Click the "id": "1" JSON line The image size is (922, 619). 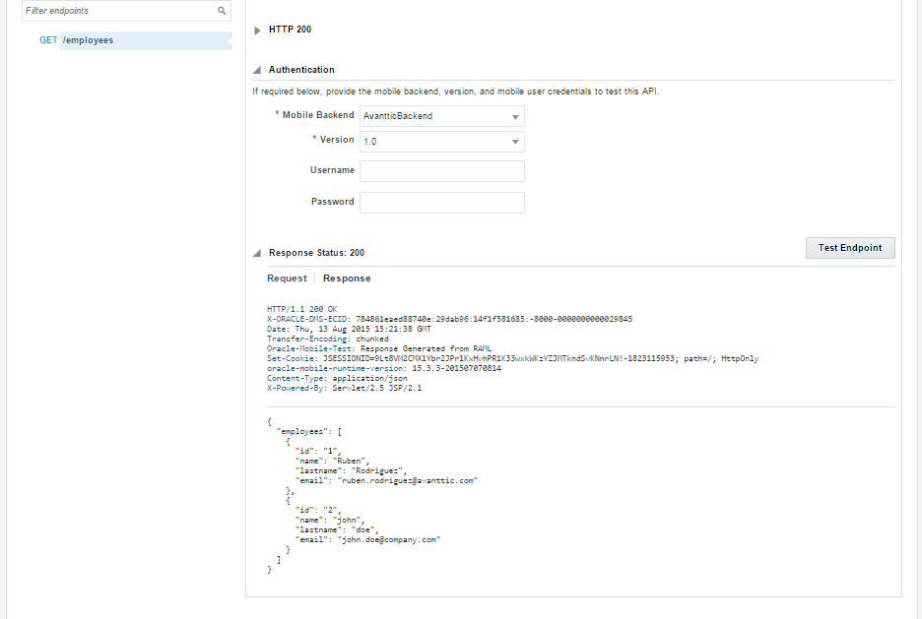pyautogui.click(x=318, y=451)
